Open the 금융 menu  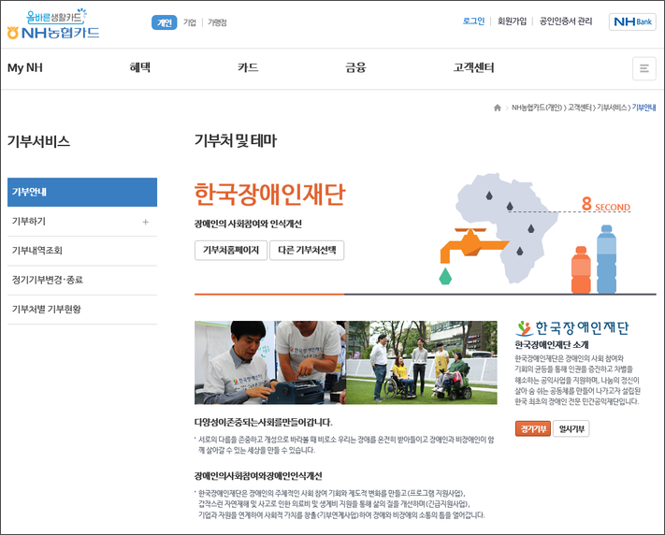[355, 68]
